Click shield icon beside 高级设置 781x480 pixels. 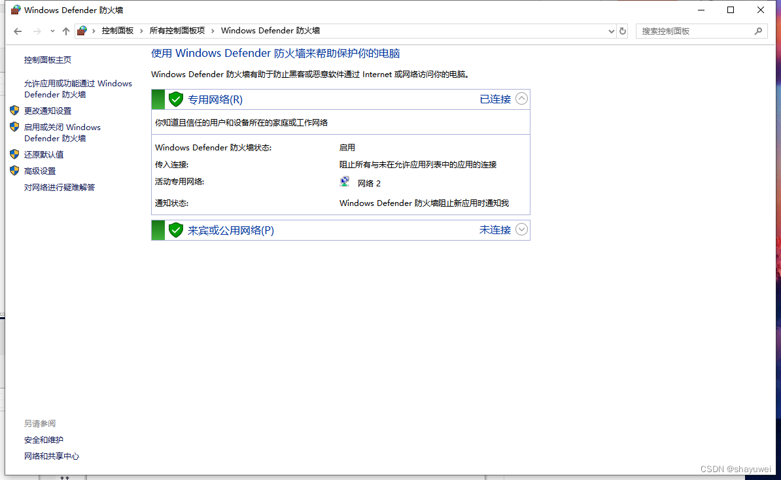click(x=14, y=171)
